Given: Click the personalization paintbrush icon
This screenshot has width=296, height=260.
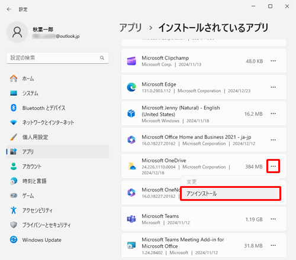Looking at the screenshot, I should pyautogui.click(x=14, y=137).
